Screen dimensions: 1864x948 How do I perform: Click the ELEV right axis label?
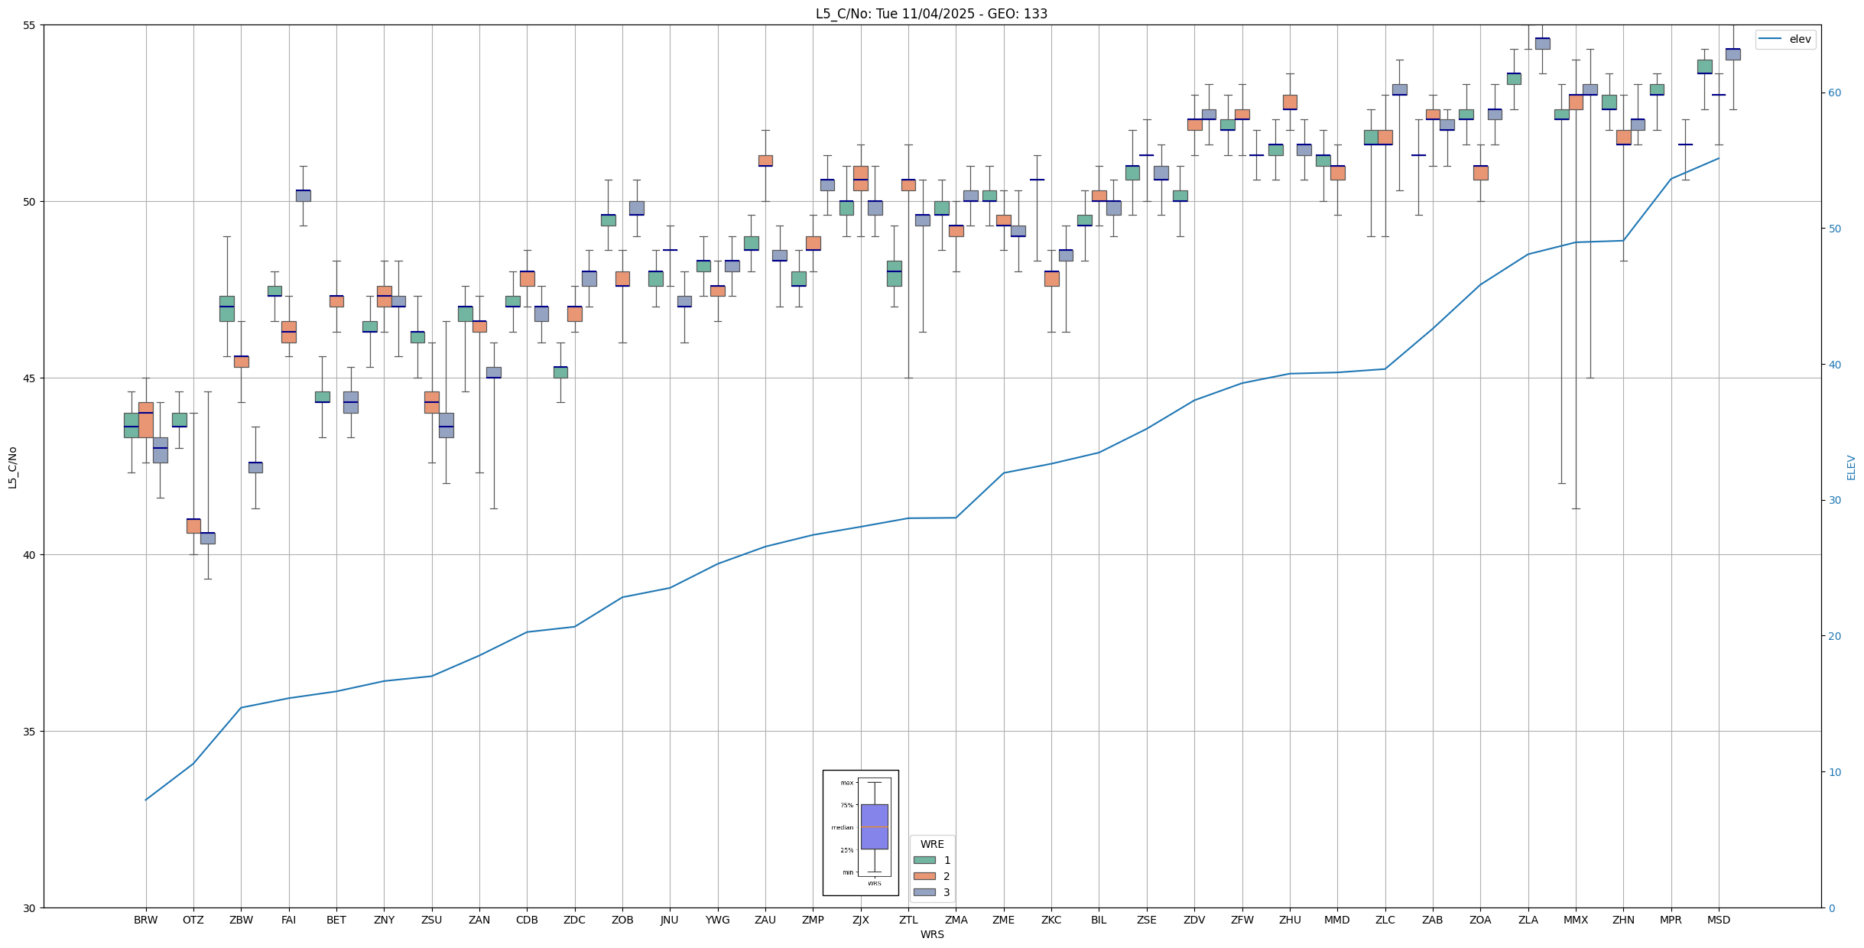pyautogui.click(x=1851, y=467)
